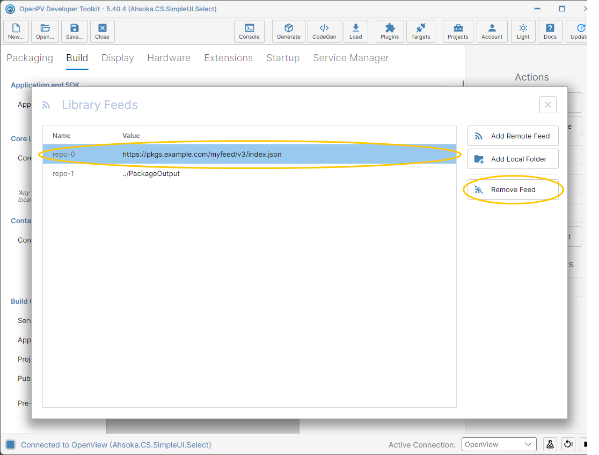The image size is (599, 455).
Task: Click the Connected to OpenView status text
Action: (x=116, y=445)
